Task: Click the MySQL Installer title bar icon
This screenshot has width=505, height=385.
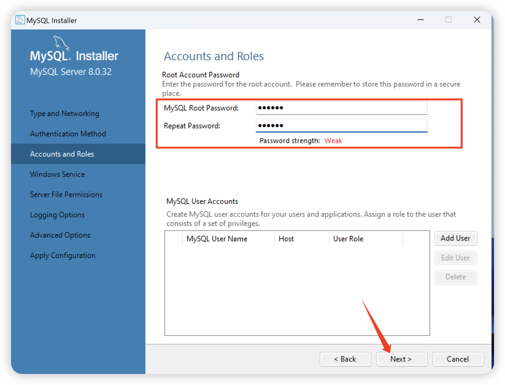Action: [20, 20]
